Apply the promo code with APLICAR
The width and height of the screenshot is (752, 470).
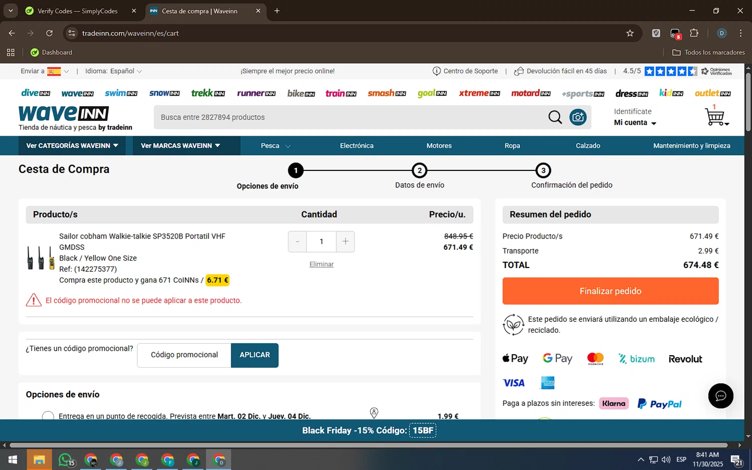pos(255,355)
